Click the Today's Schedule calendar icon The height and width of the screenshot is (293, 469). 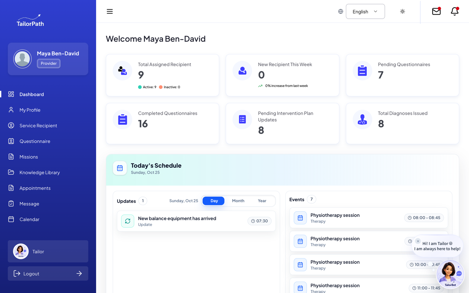(x=120, y=168)
